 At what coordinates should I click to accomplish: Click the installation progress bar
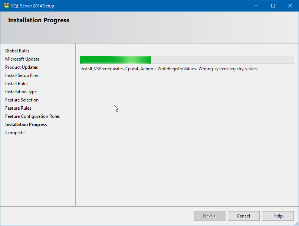pos(187,59)
